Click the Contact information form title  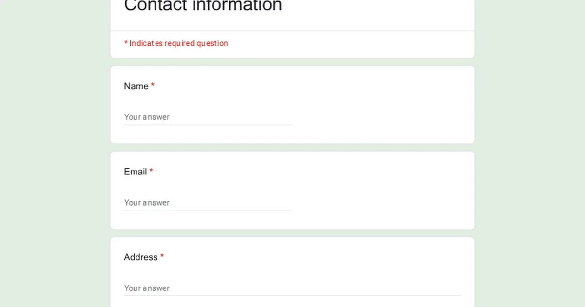pos(203,6)
